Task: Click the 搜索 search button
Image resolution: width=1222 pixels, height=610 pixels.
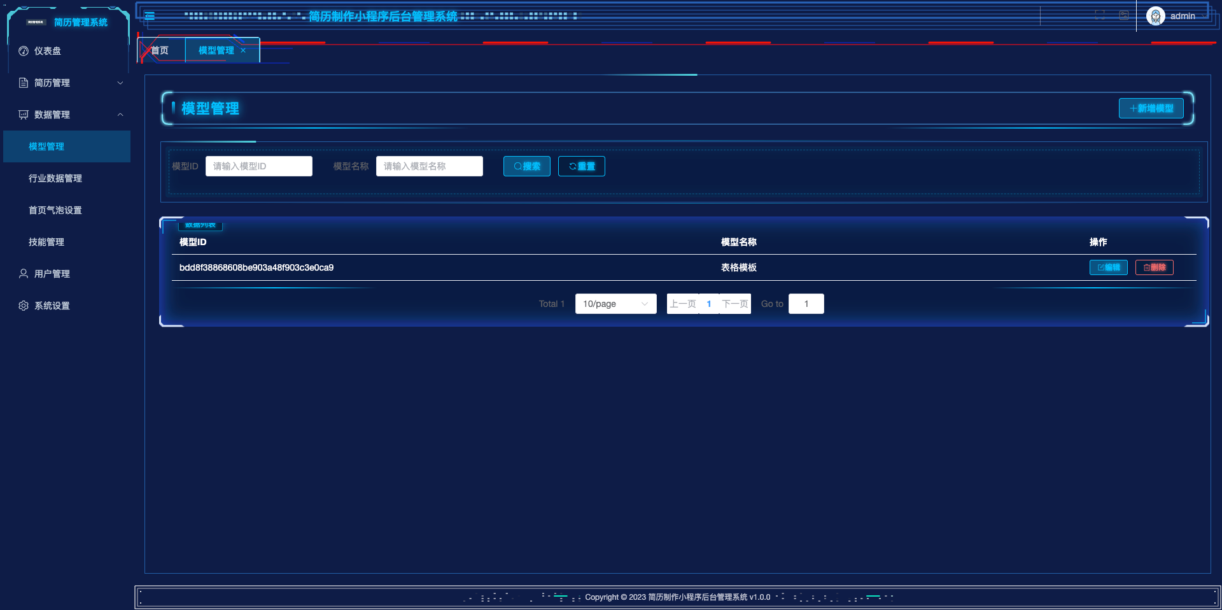Action: pyautogui.click(x=526, y=166)
